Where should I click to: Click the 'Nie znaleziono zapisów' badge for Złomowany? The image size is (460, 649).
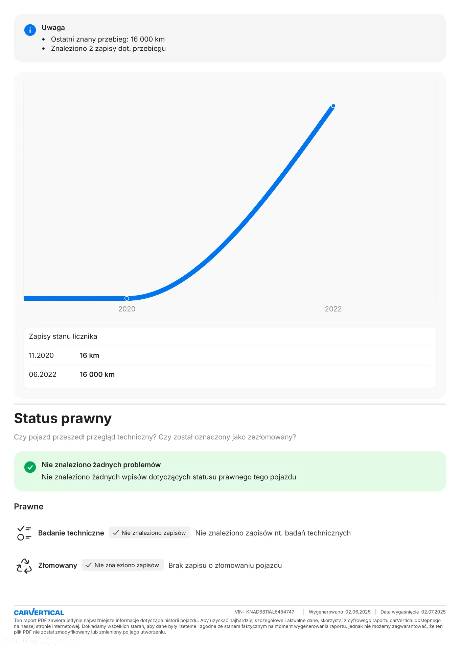[122, 565]
